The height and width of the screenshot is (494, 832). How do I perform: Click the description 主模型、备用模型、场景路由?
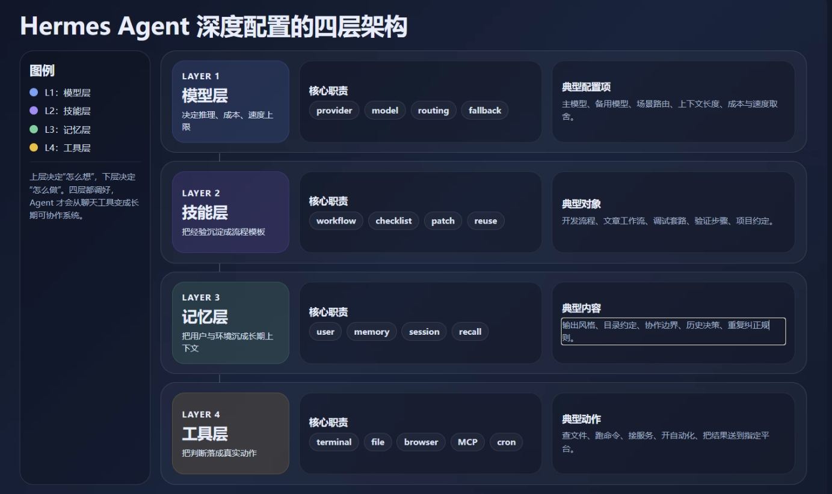[670, 110]
